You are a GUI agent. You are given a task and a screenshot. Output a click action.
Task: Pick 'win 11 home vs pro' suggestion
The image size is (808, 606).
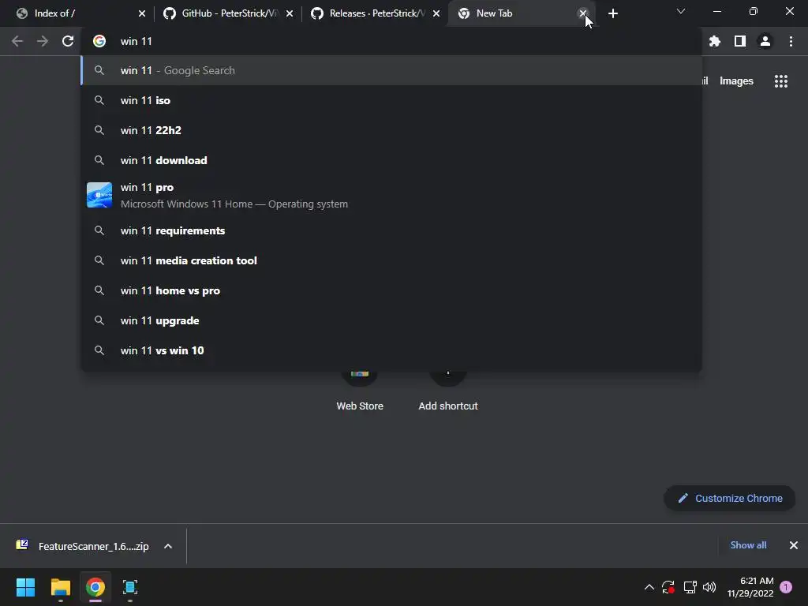coord(391,290)
